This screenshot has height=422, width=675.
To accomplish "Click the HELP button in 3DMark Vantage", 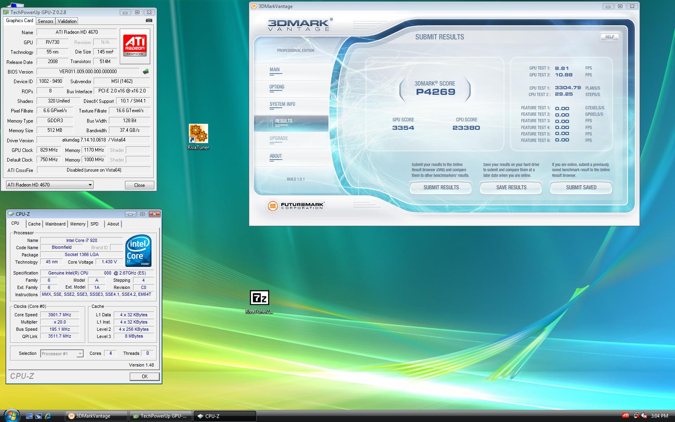I will 610,37.
